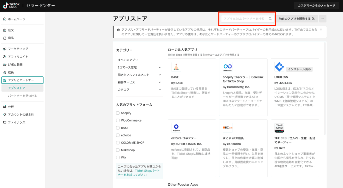Screen dimensions: 343x188
Task: Click the Other Popular Apps heading
Action: click(183, 185)
